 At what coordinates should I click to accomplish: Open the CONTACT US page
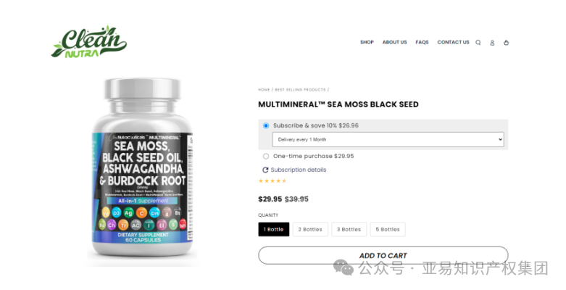[454, 42]
